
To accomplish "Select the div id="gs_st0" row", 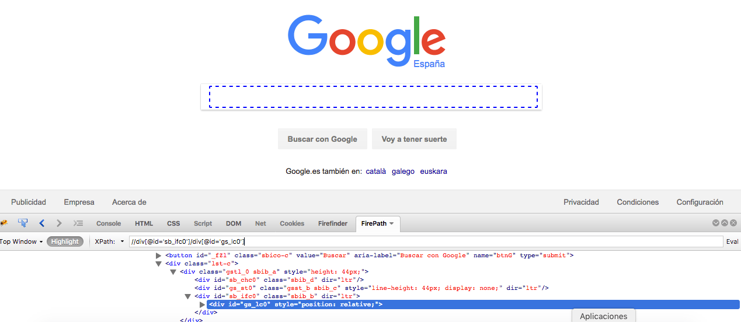I will [x=371, y=288].
